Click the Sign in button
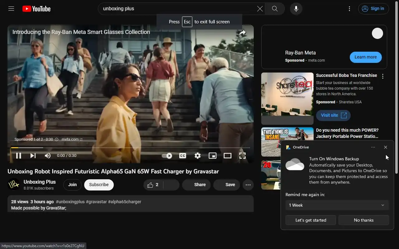 [373, 9]
